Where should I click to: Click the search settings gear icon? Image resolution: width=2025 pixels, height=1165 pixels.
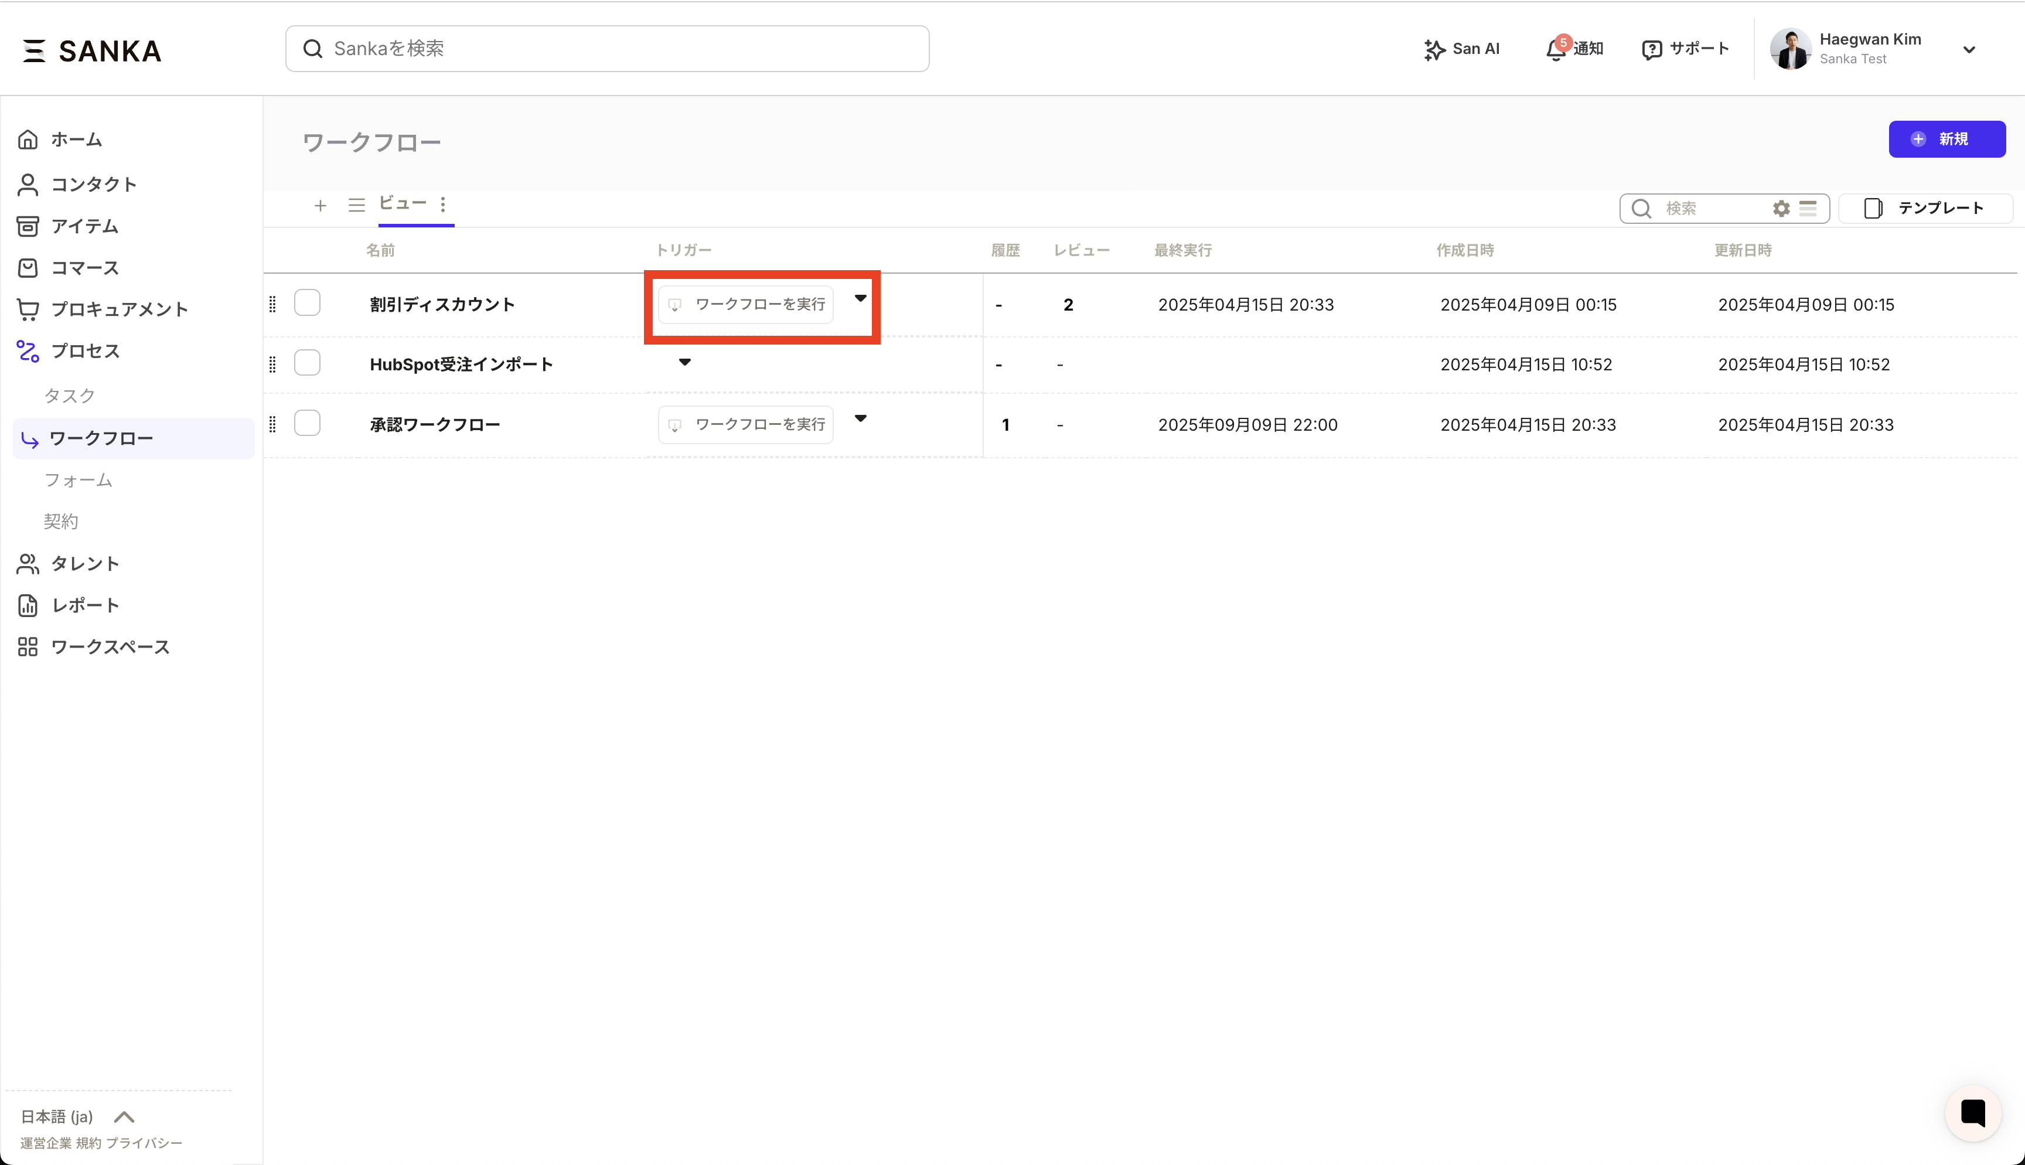(1781, 209)
